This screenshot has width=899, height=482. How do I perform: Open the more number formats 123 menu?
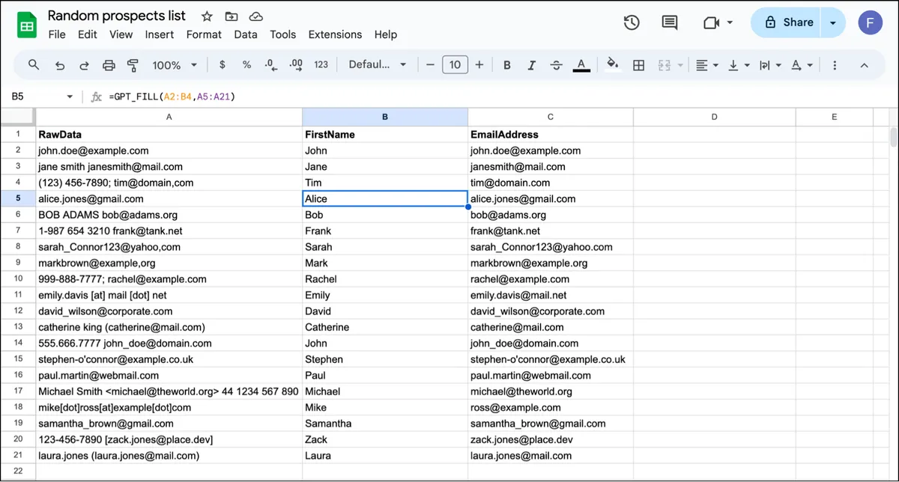click(321, 65)
